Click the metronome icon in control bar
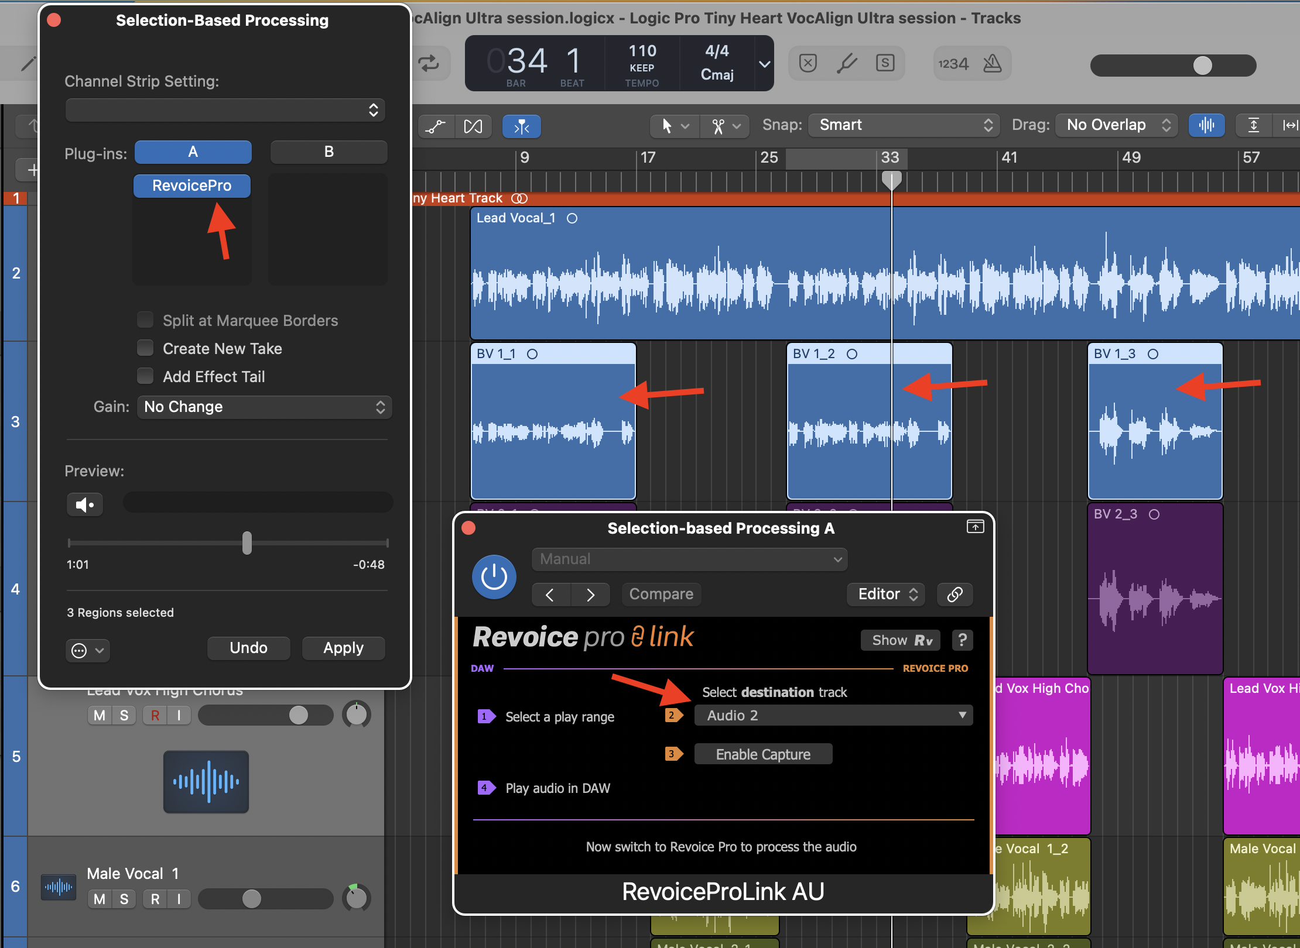Viewport: 1300px width, 948px height. tap(992, 63)
